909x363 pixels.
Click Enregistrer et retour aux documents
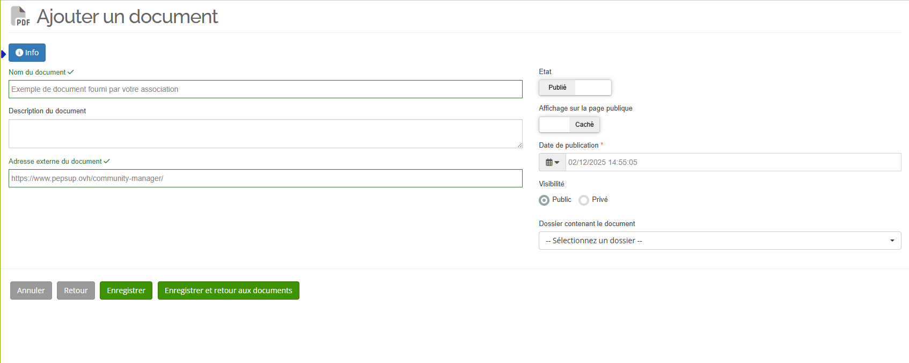pyautogui.click(x=228, y=291)
